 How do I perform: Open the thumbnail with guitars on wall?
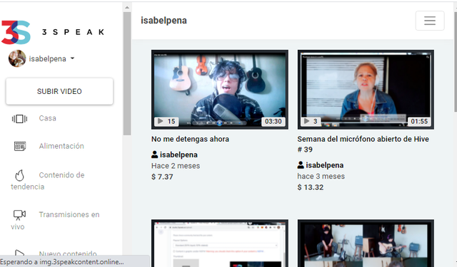[220, 90]
